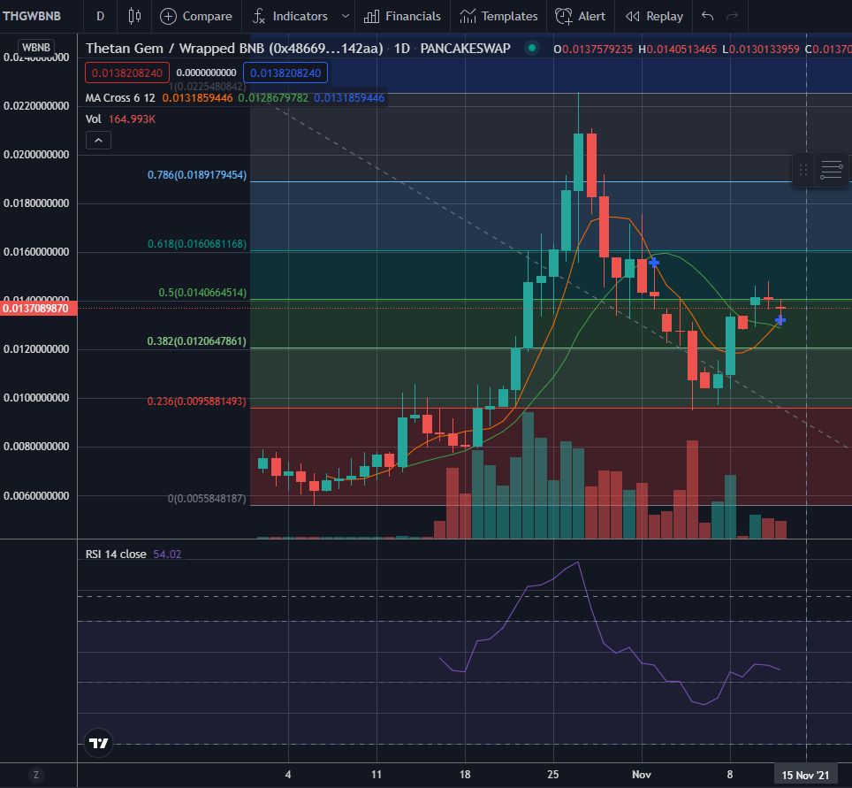Select the MA Cross 6 12 indicator legend
This screenshot has width=852, height=788.
point(120,98)
